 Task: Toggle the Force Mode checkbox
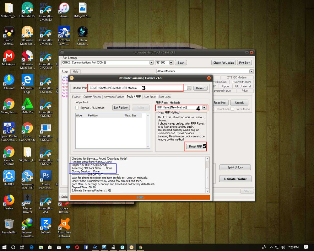coord(232,109)
